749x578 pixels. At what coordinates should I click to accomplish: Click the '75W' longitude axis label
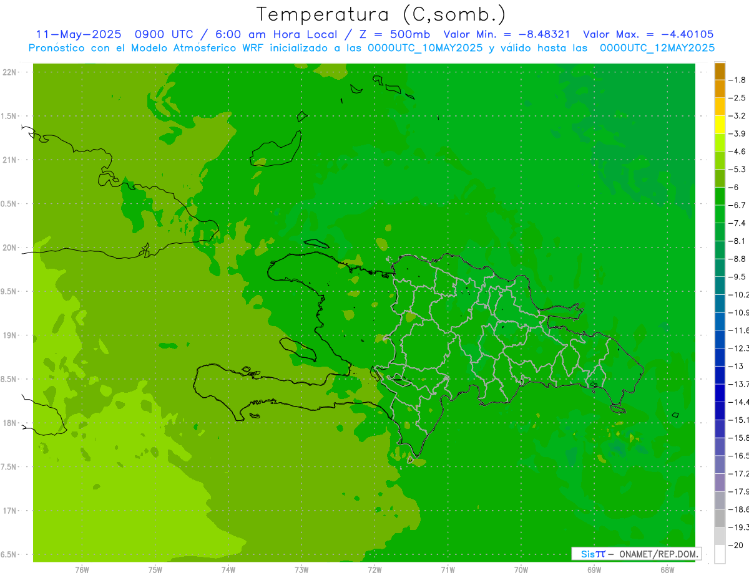tap(155, 570)
